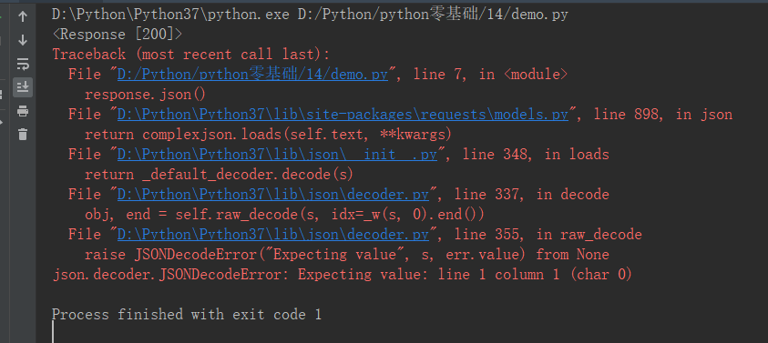
Task: Open the demo.py traceback link
Action: [x=252, y=75]
